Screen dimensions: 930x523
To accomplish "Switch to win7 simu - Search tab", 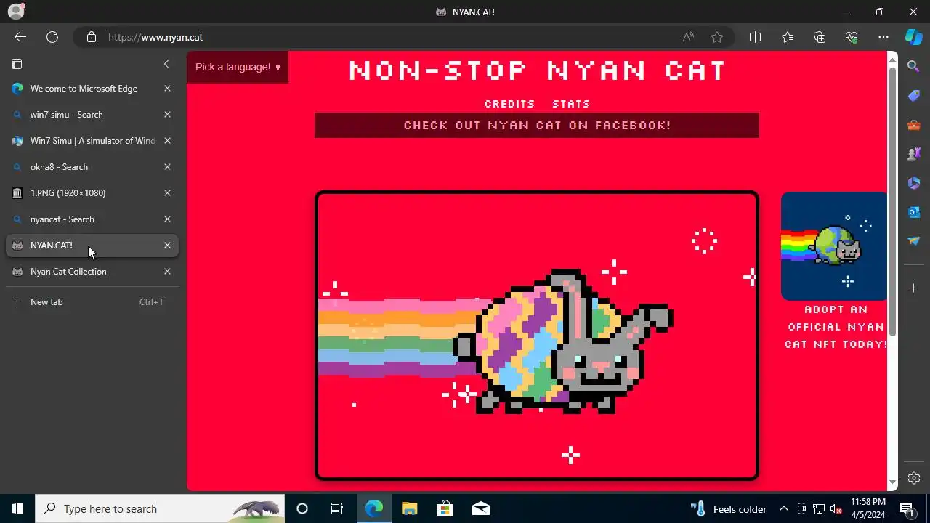I will coord(92,115).
